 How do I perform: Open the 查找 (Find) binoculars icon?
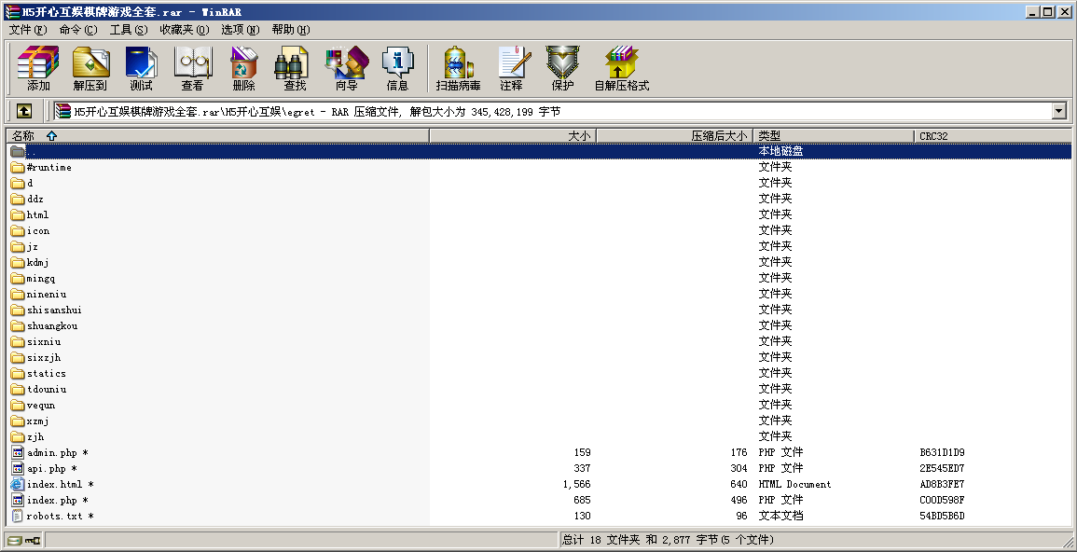point(295,69)
